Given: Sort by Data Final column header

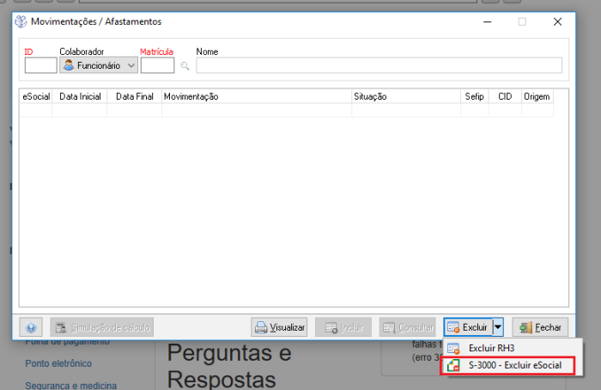Looking at the screenshot, I should pyautogui.click(x=134, y=97).
